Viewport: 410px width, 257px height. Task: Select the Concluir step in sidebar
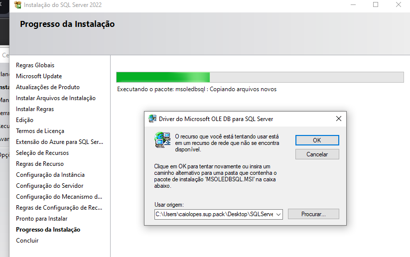coord(27,241)
